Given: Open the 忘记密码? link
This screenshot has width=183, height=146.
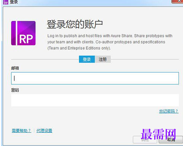Looking at the screenshot, I should coord(169,111).
